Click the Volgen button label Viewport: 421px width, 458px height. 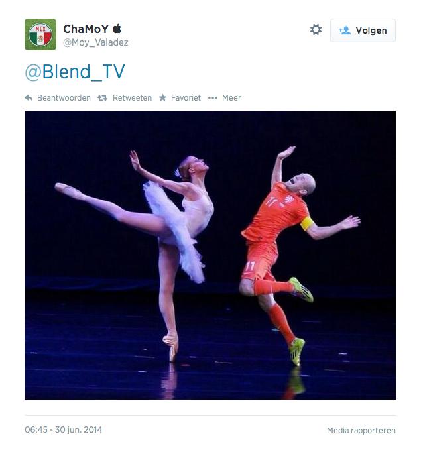pyautogui.click(x=371, y=30)
